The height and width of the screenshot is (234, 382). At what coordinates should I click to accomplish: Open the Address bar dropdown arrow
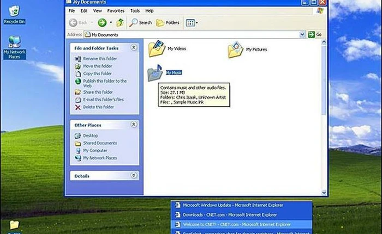pyautogui.click(x=302, y=34)
